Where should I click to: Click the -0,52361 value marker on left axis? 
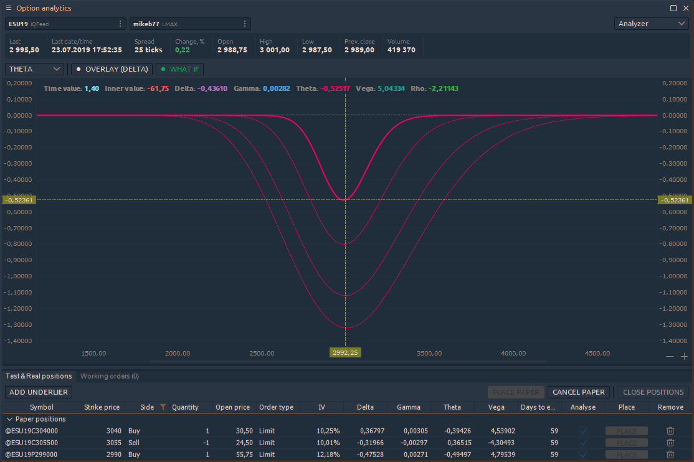tap(19, 200)
